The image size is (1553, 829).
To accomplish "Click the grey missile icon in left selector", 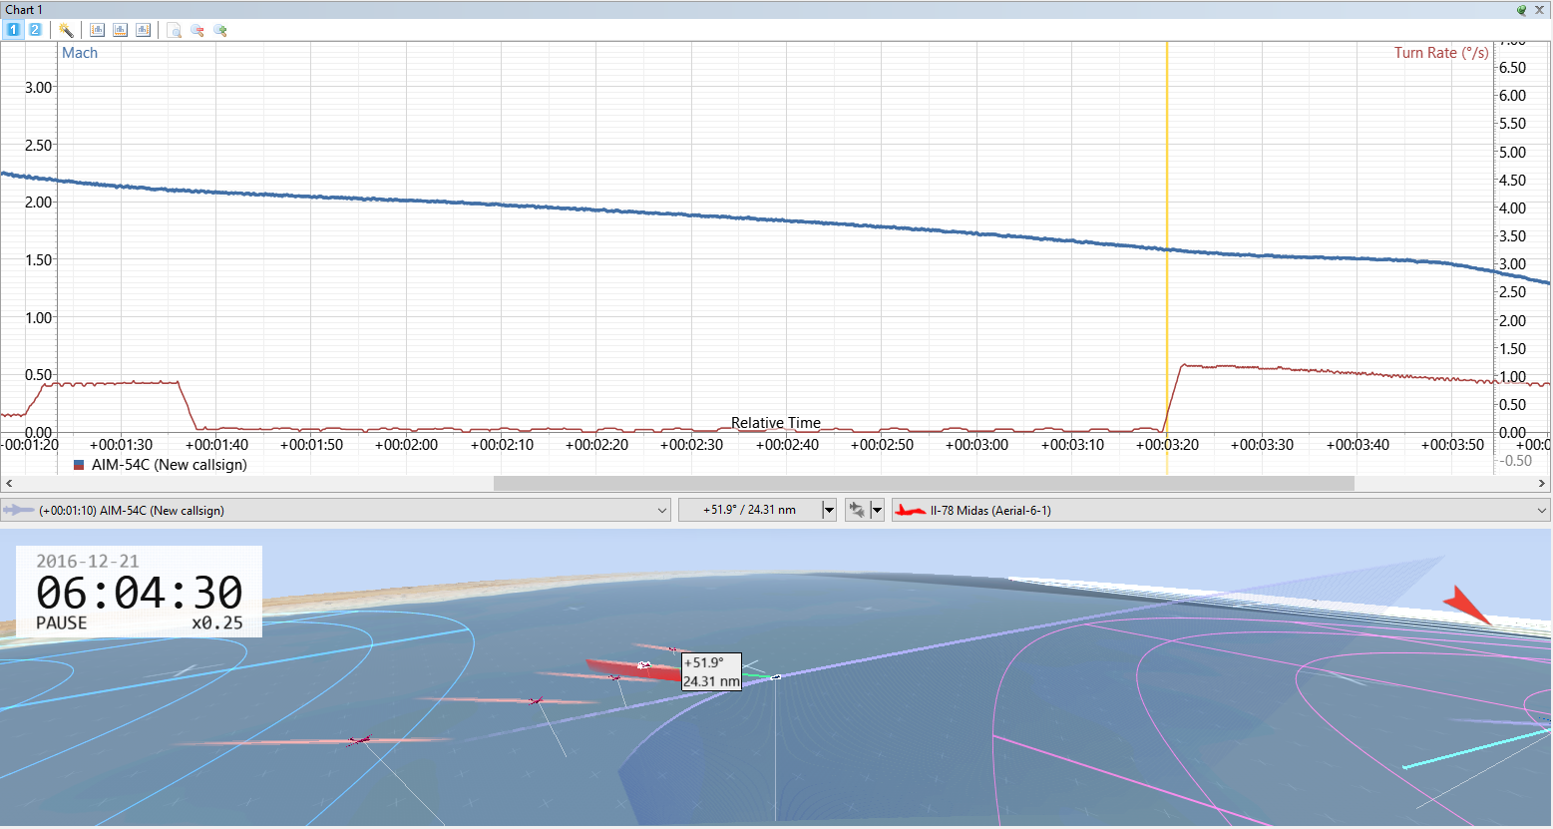I will [19, 510].
